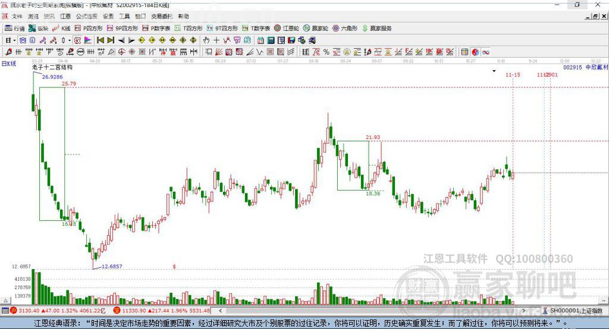This screenshot has height=329, width=609.
Task: Click the black right arrow icon
Action: click(131, 40)
